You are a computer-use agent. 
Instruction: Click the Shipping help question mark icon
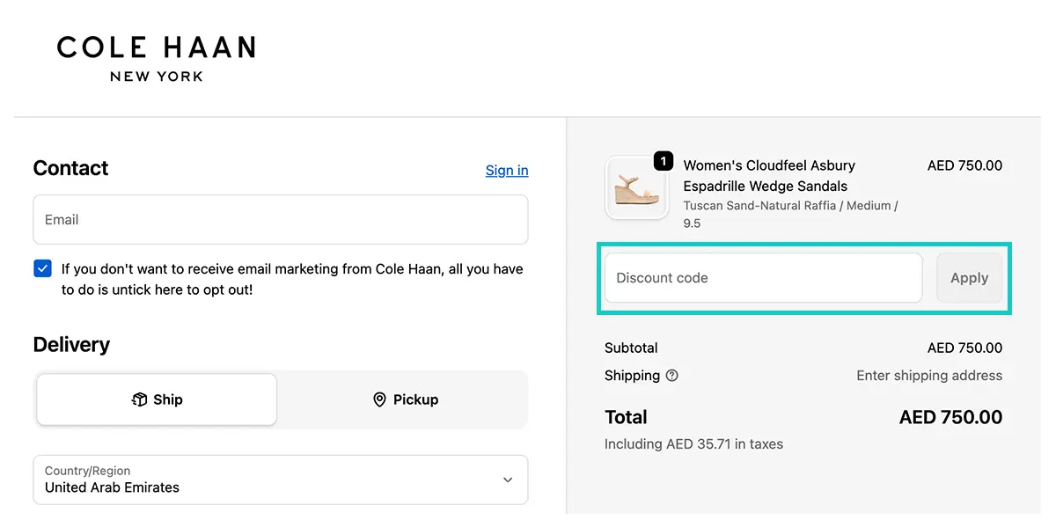pos(672,376)
